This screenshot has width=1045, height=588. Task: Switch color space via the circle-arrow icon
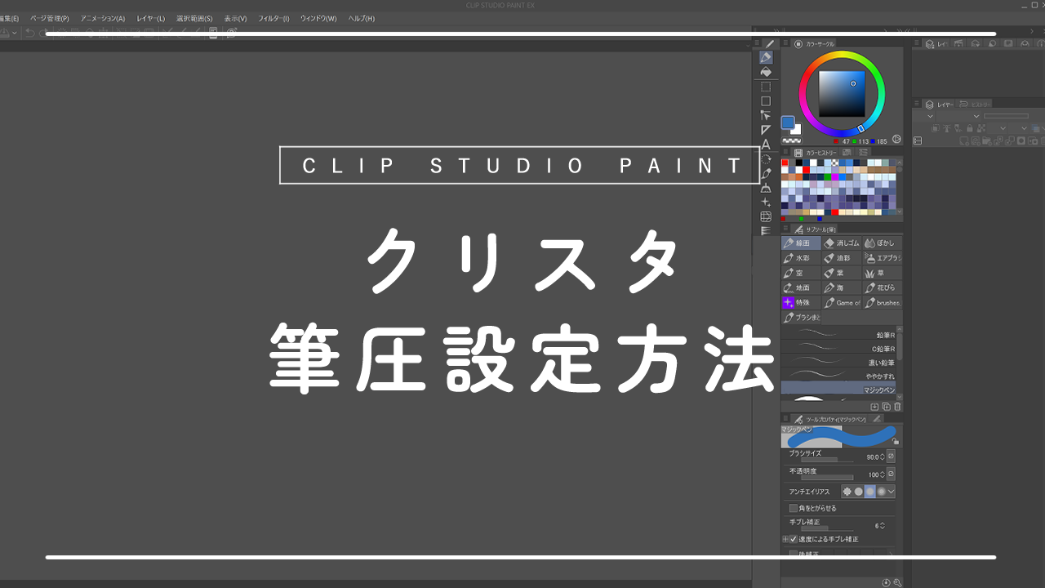[x=896, y=139]
